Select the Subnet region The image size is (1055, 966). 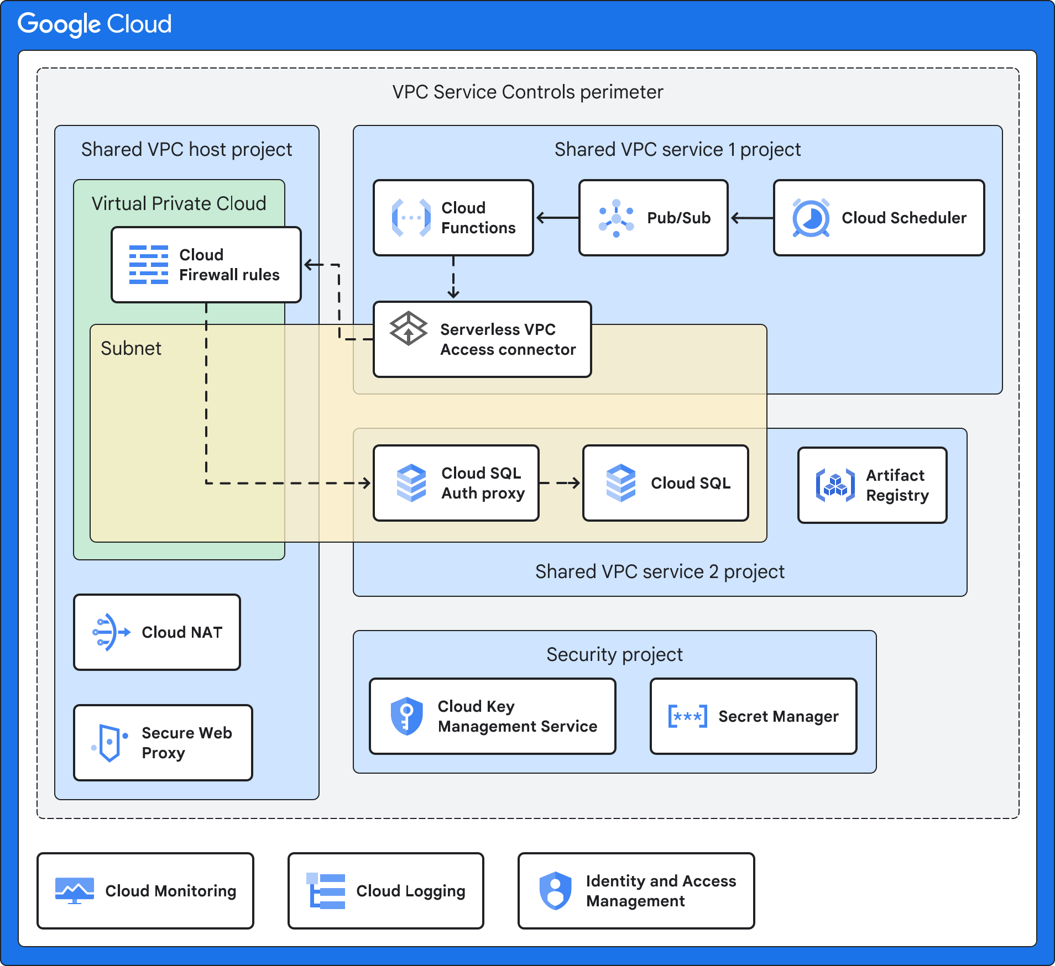[x=130, y=348]
